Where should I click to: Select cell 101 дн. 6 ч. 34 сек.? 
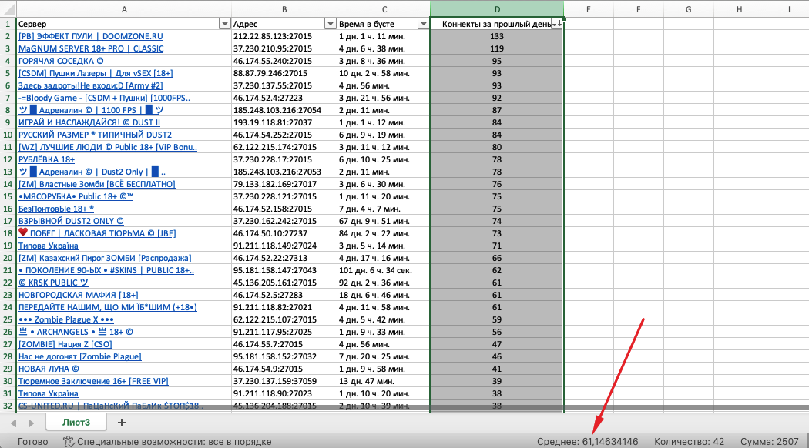click(x=384, y=270)
